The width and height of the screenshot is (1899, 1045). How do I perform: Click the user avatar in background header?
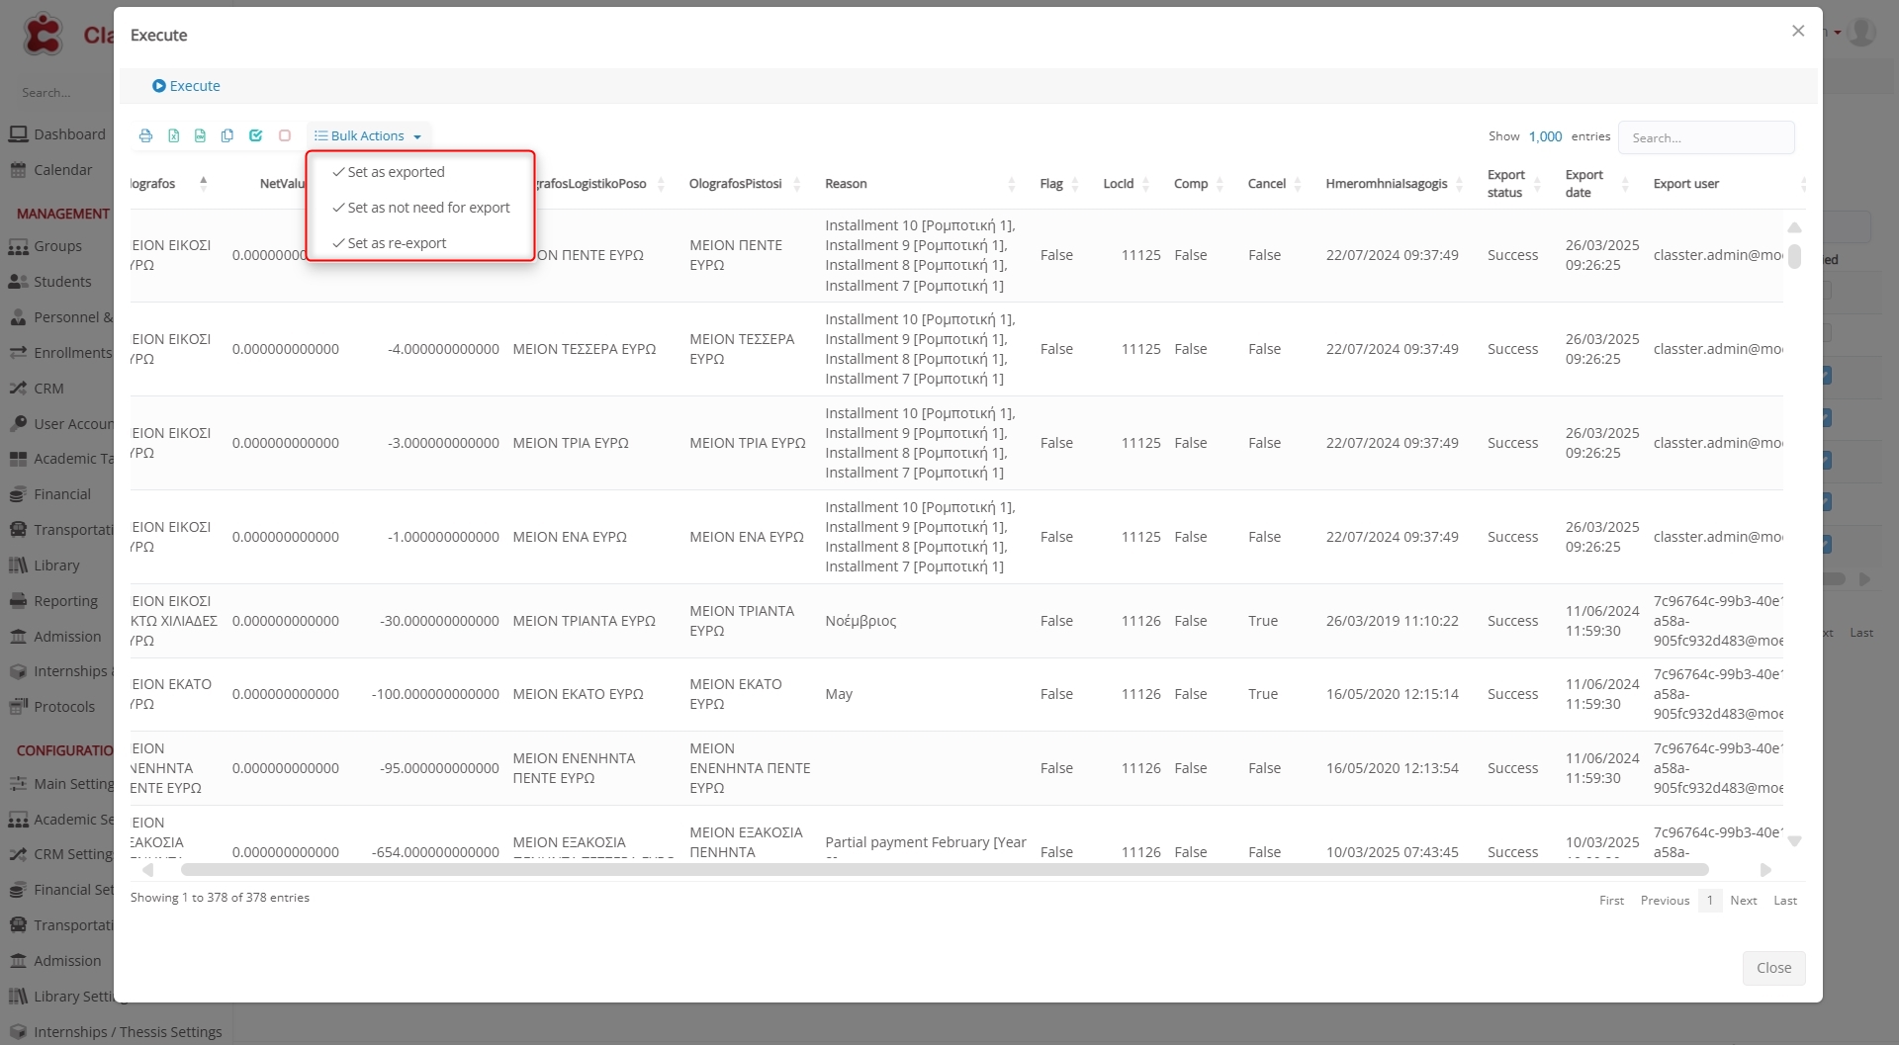[1862, 32]
